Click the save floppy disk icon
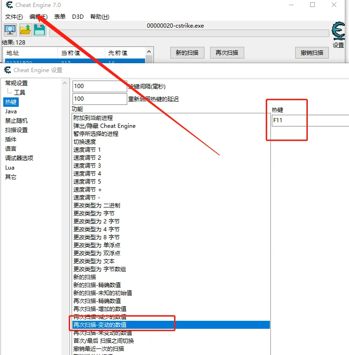 [x=40, y=30]
